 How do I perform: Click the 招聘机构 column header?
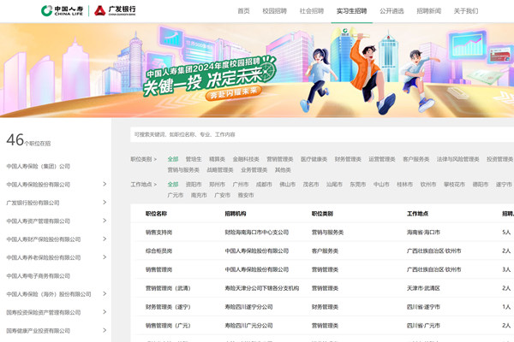(236, 214)
